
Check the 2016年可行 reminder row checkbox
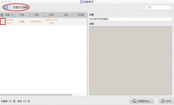(x=3, y=21)
